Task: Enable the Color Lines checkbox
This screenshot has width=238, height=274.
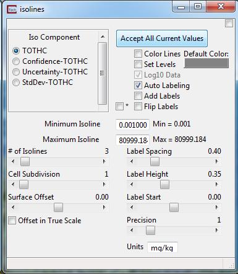Action: (x=138, y=54)
